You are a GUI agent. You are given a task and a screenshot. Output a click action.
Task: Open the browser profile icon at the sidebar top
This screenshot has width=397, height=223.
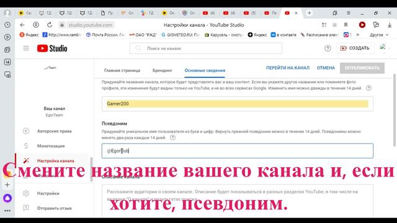(x=7, y=12)
